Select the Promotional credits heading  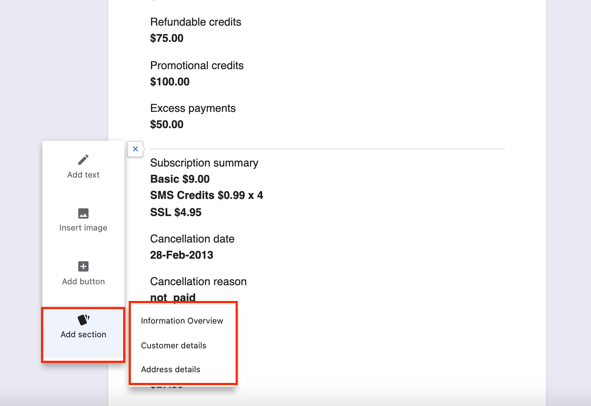(197, 66)
